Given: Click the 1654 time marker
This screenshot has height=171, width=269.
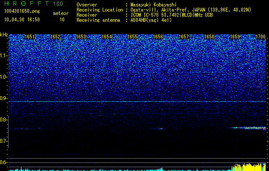Looking at the screenshot, I should (107, 37).
